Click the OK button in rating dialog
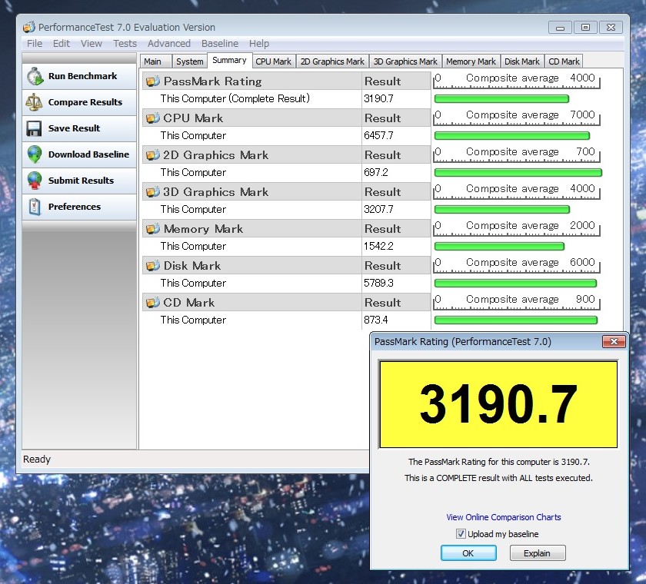 (x=468, y=553)
